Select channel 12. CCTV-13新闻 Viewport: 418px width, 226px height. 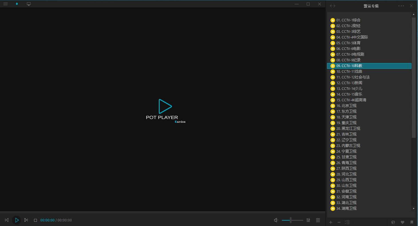pyautogui.click(x=369, y=83)
